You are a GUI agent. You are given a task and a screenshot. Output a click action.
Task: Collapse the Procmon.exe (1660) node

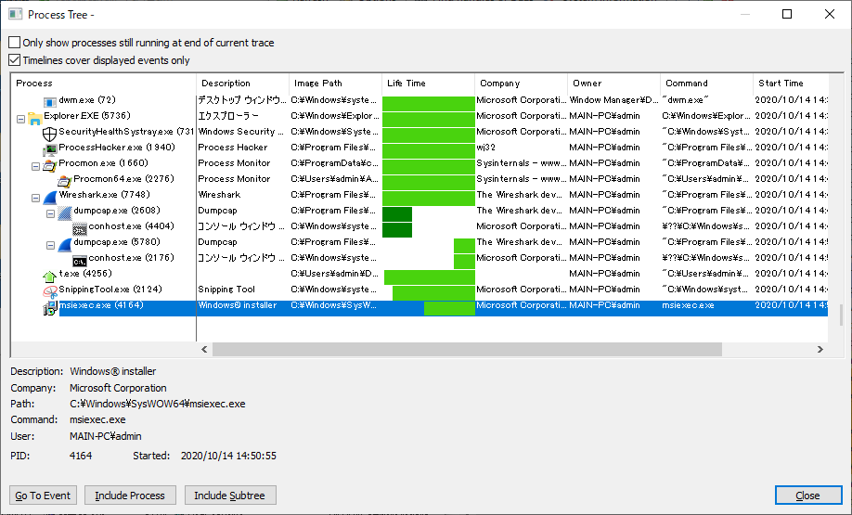[x=35, y=166]
